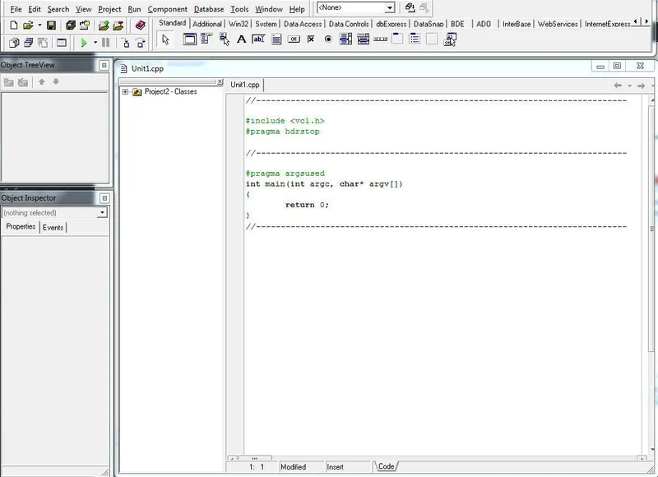Switch to the Additional palette tab
Screen dimensions: 658x477
(x=207, y=24)
